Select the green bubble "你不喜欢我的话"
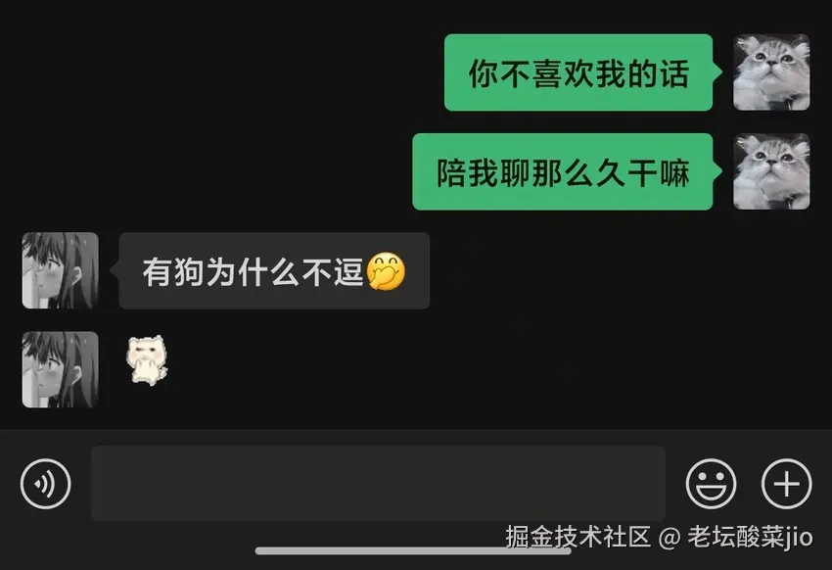Screen dimensions: 832x570 (578, 72)
